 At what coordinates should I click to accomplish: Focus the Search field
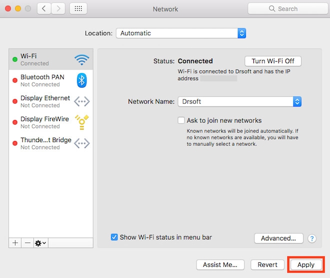click(x=287, y=8)
